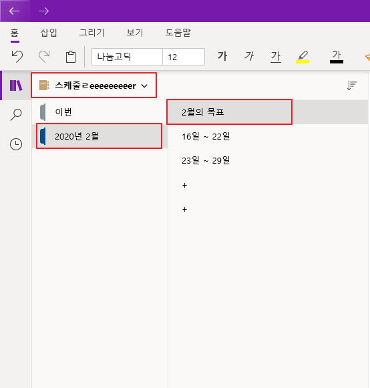
Task: Paste from the clipboard icon
Action: pyautogui.click(x=71, y=57)
